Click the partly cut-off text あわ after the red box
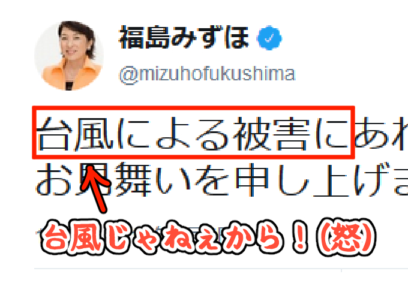This screenshot has height=295, width=408. point(382,134)
